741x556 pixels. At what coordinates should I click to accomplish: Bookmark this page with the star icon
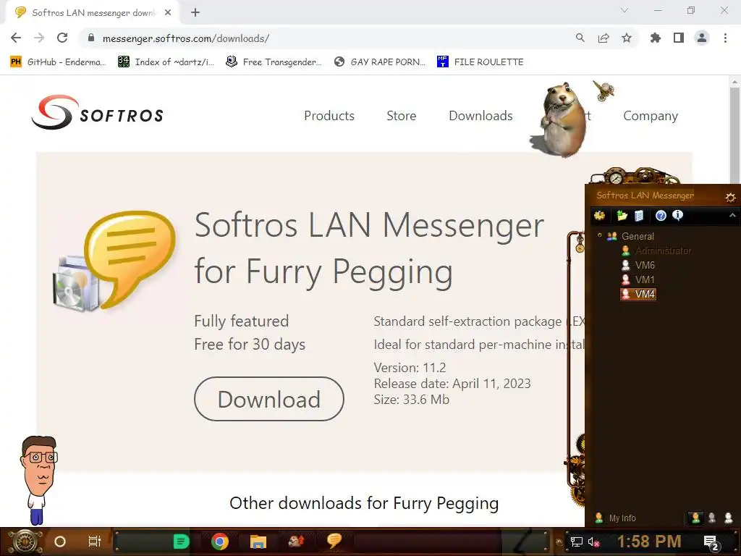coord(627,38)
